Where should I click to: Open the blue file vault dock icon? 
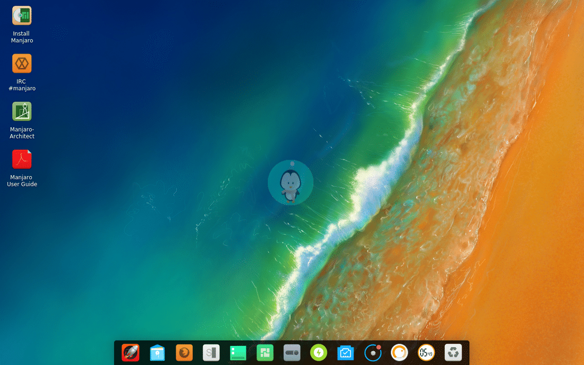(x=157, y=352)
